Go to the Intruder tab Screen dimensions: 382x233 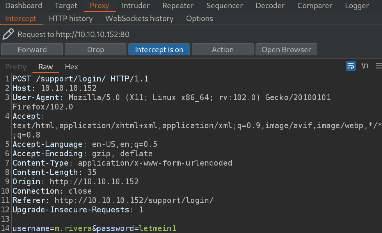click(136, 5)
